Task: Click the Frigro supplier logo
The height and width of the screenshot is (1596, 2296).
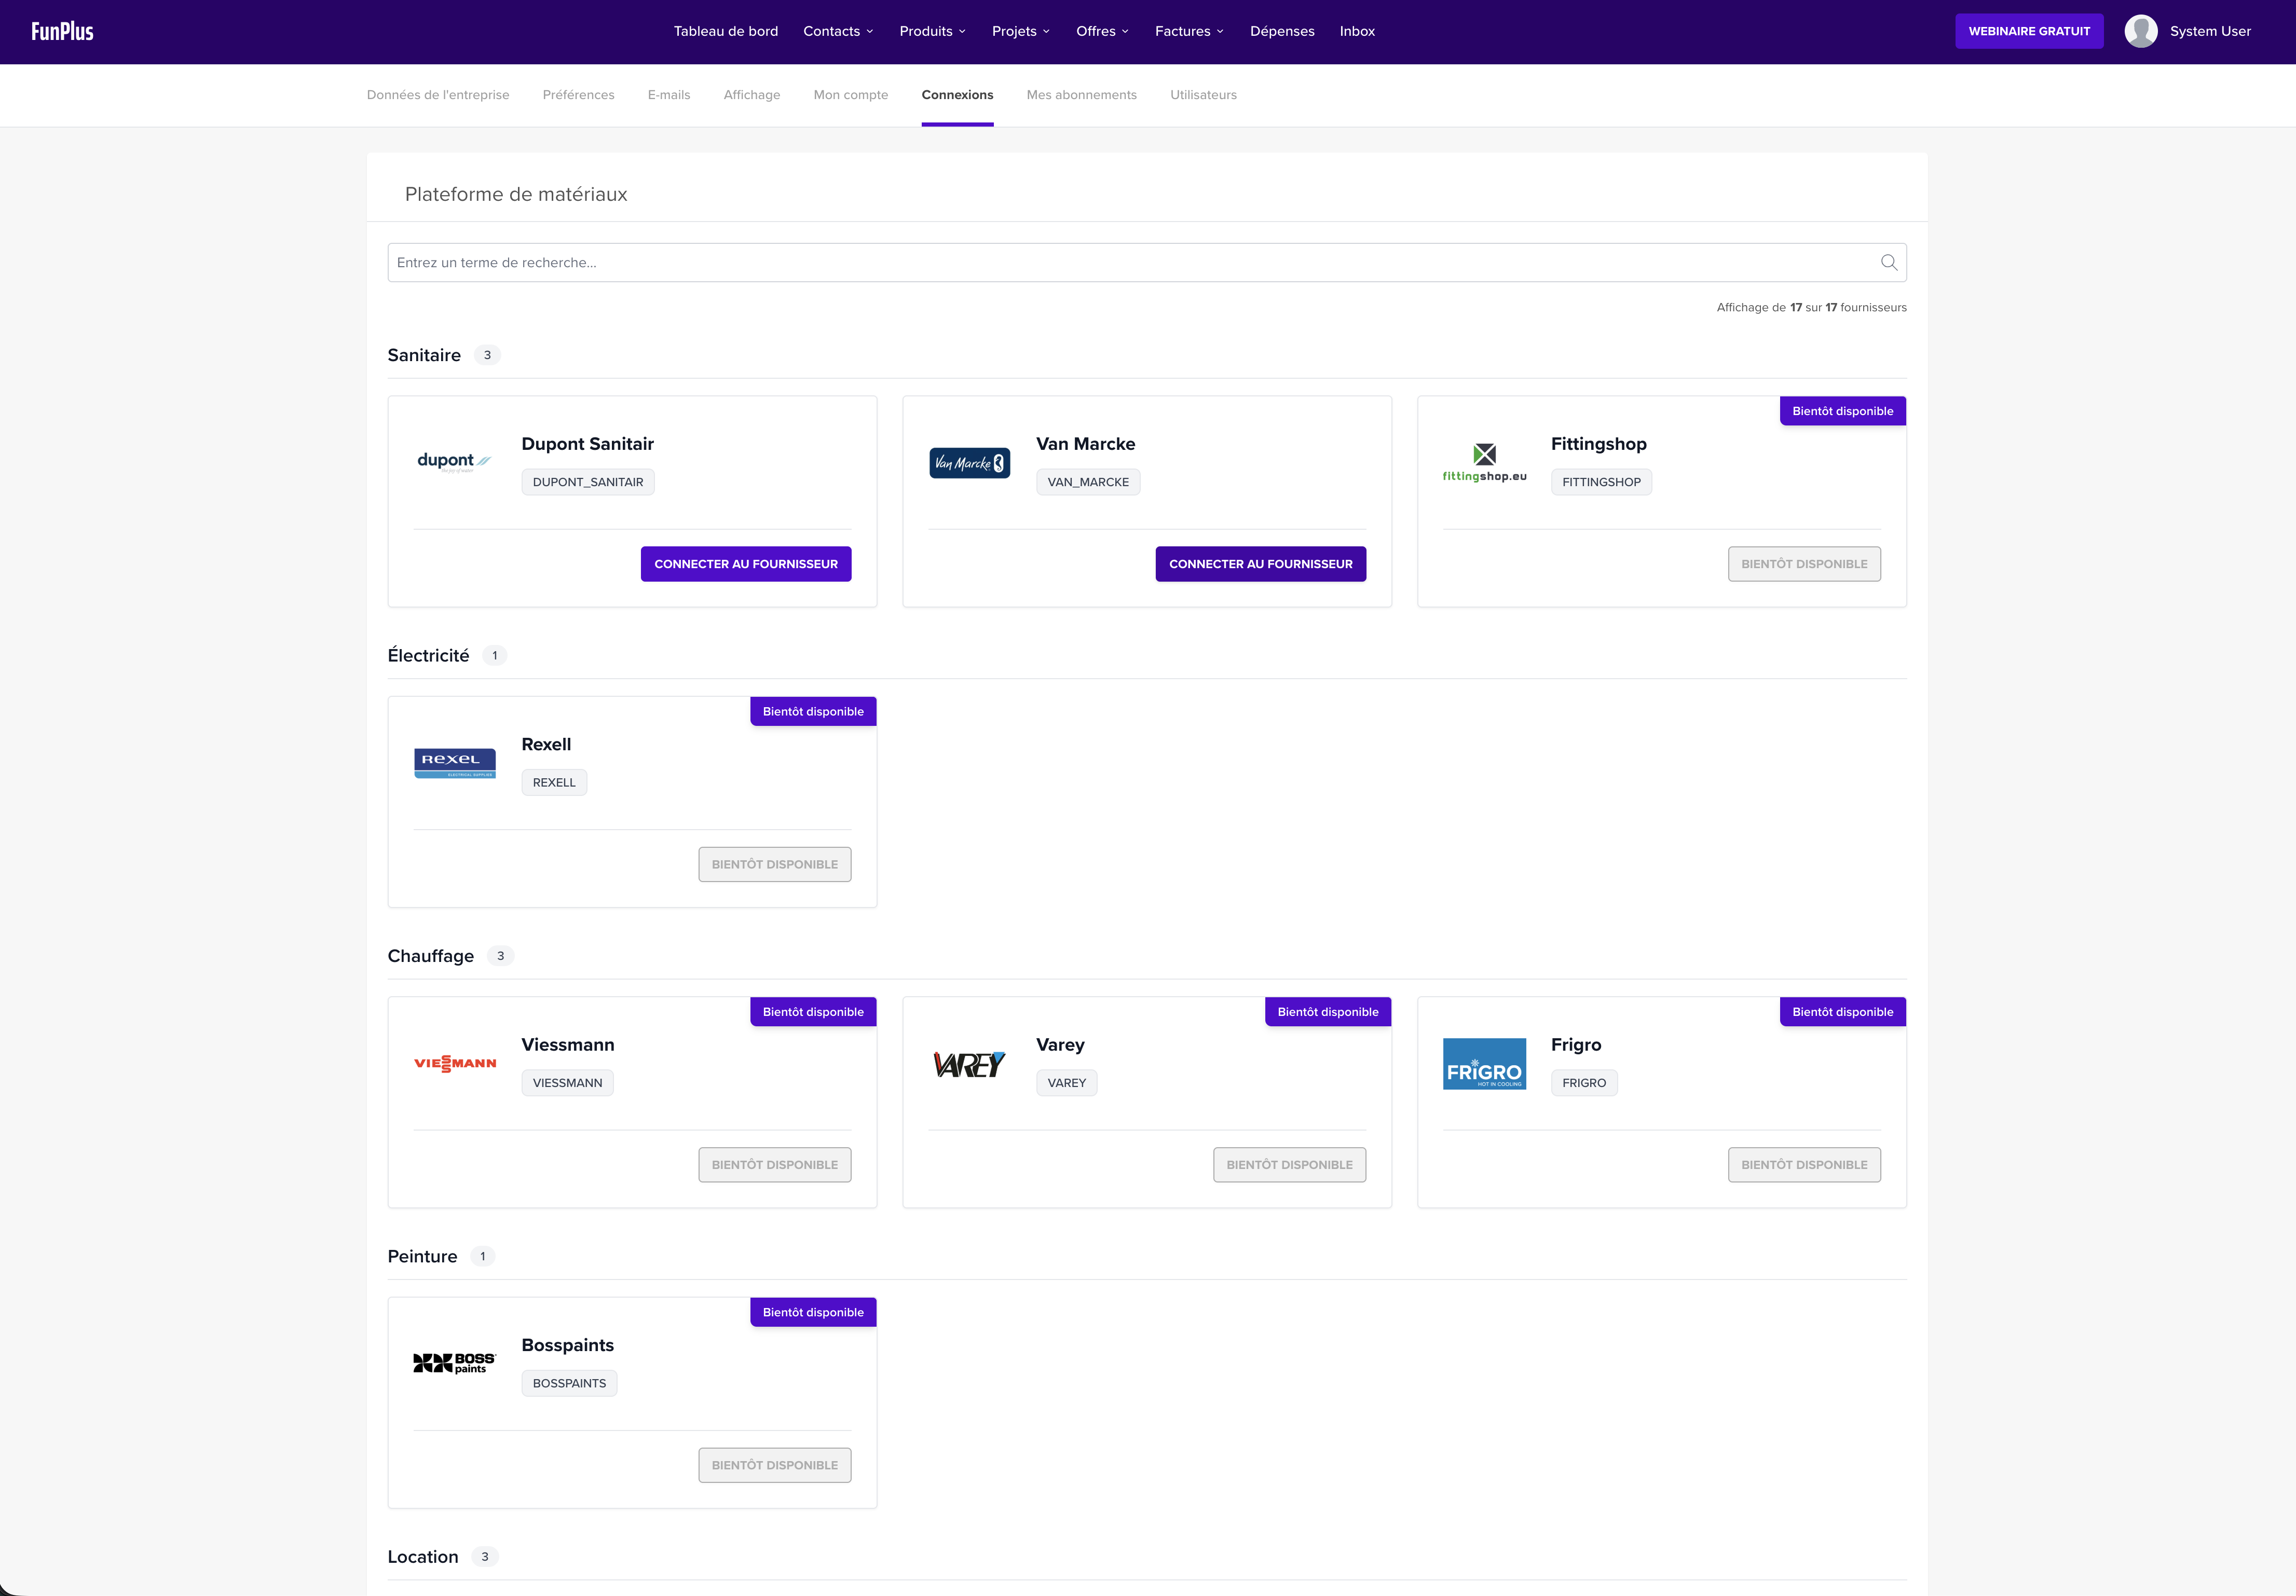Action: point(1484,1063)
